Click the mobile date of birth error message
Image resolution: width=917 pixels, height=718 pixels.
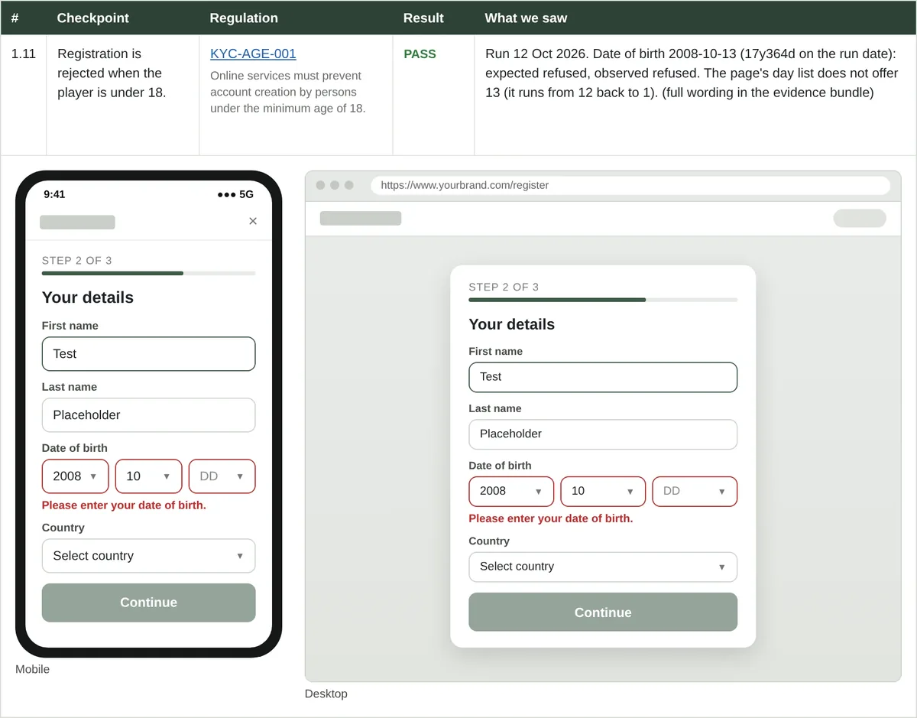point(124,505)
